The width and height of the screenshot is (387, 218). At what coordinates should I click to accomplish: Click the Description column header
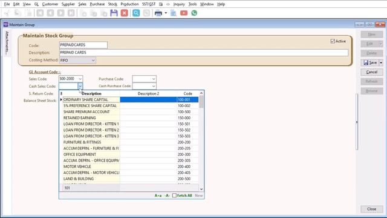[91, 93]
